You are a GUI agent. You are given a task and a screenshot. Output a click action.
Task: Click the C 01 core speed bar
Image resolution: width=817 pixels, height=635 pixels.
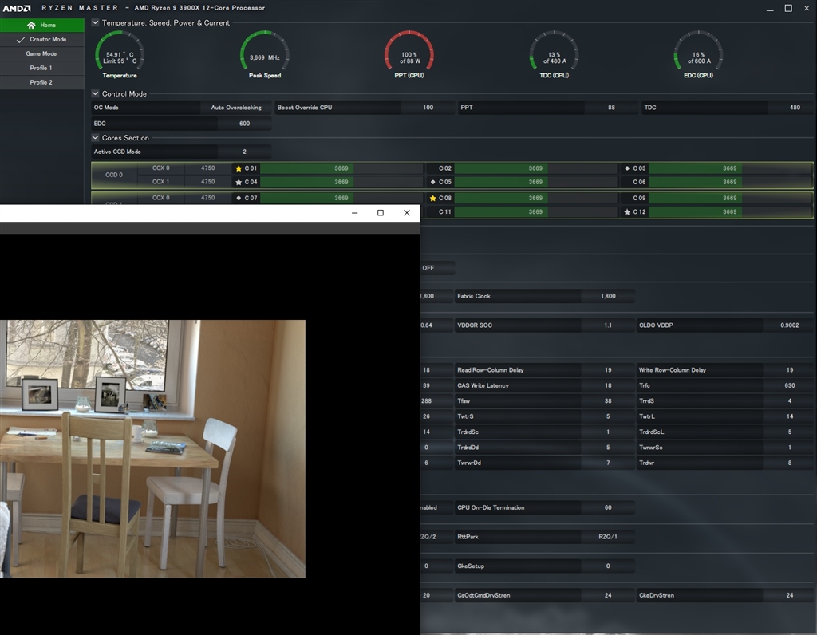[x=341, y=168]
